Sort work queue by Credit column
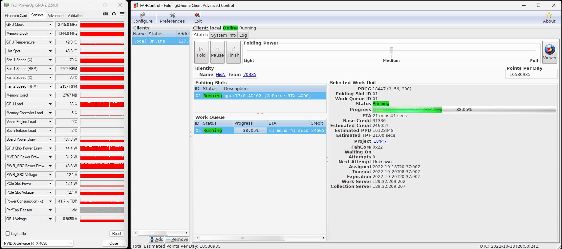562x249 pixels. [x=318, y=123]
